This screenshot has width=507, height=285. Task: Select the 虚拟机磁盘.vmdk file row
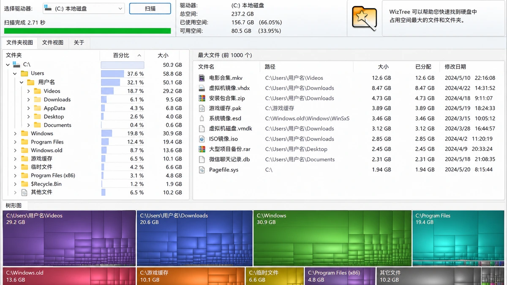tap(348, 129)
